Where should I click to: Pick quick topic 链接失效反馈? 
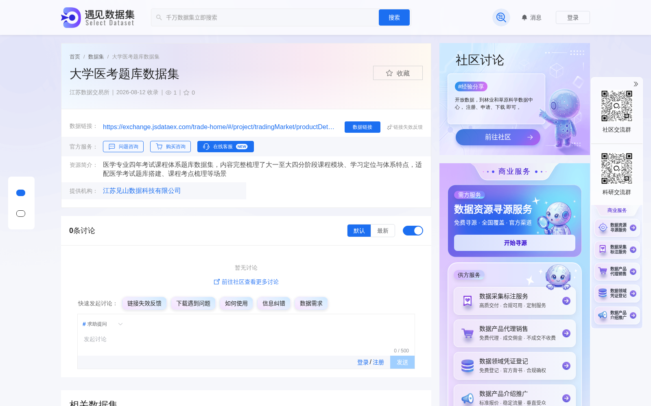tap(144, 303)
